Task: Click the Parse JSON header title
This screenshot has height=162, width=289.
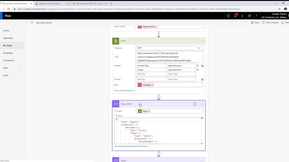Action: (x=126, y=104)
